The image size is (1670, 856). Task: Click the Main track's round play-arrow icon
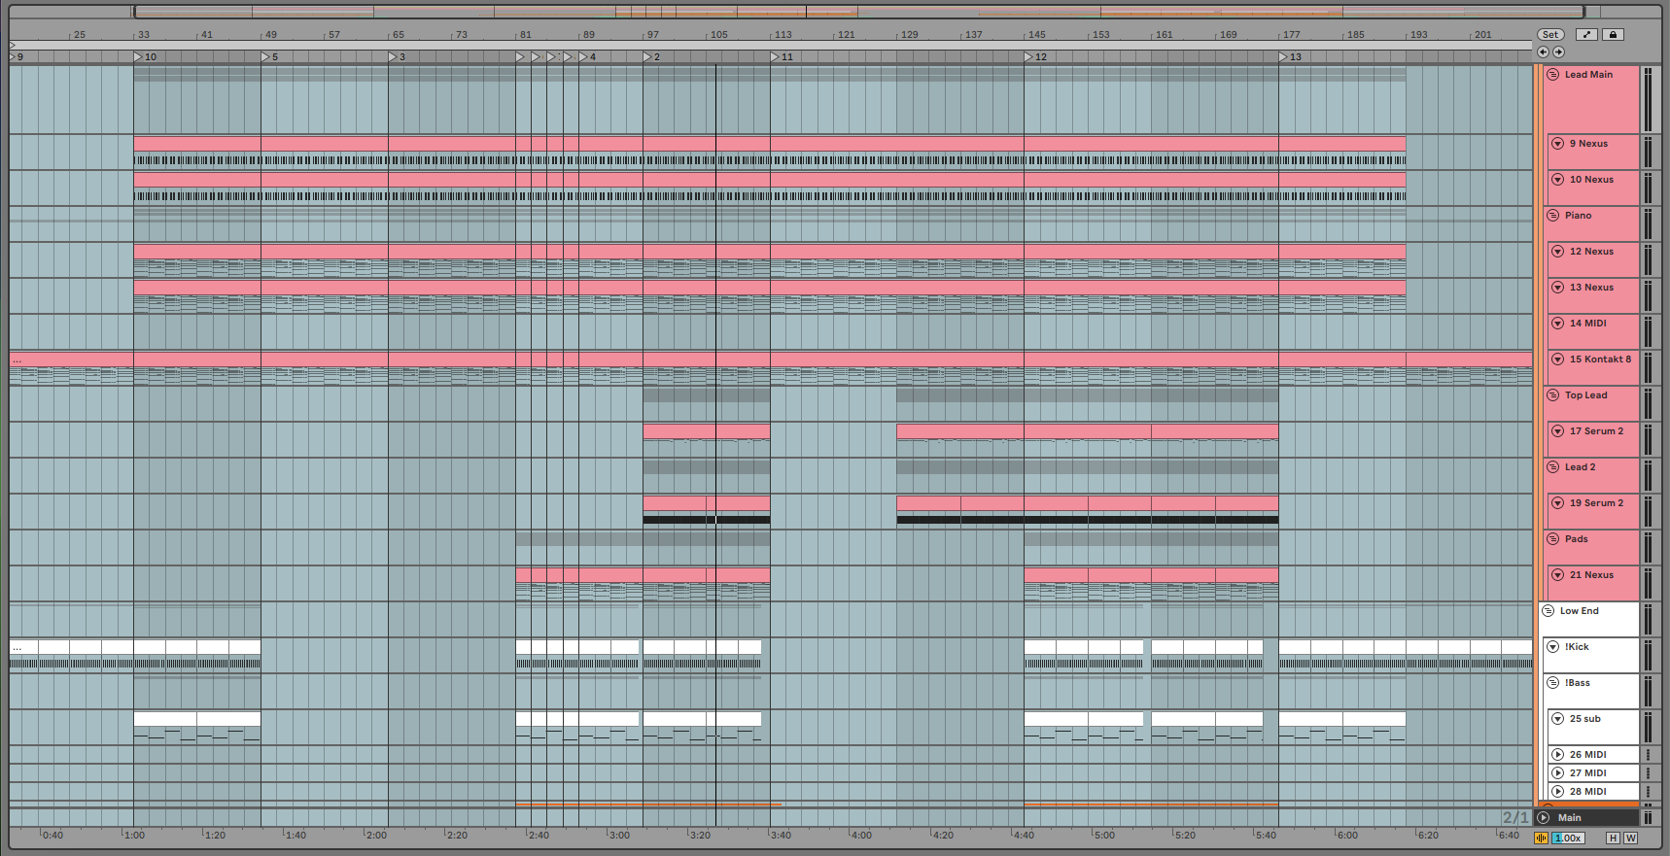point(1544,818)
